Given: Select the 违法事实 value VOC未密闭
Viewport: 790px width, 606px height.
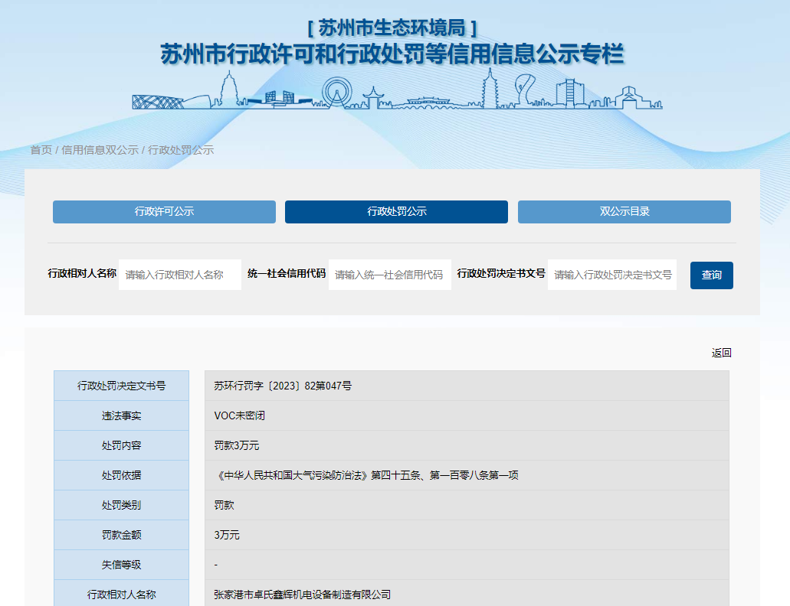Looking at the screenshot, I should 239,416.
